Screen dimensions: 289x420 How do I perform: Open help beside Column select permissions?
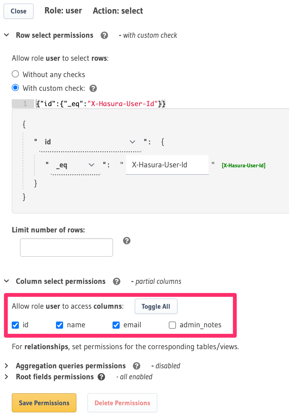(x=117, y=281)
